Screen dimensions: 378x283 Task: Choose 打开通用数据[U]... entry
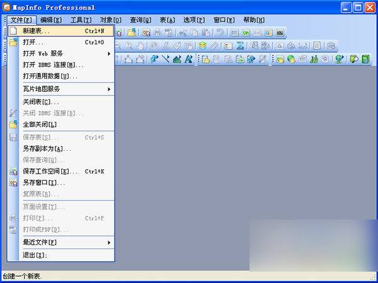(61, 76)
